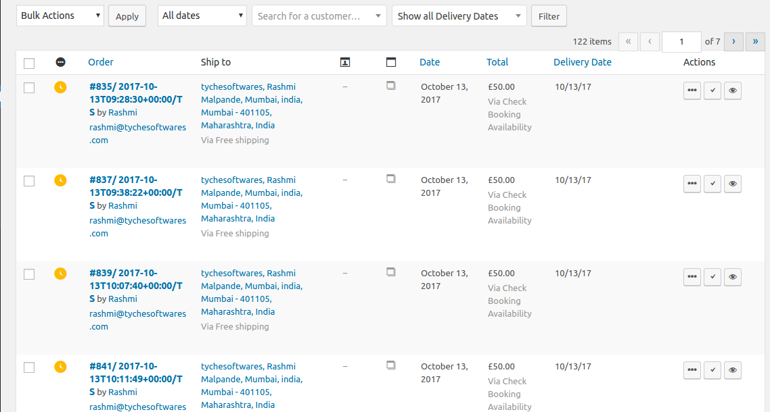Sort by Total column header
The width and height of the screenshot is (770, 412).
497,62
